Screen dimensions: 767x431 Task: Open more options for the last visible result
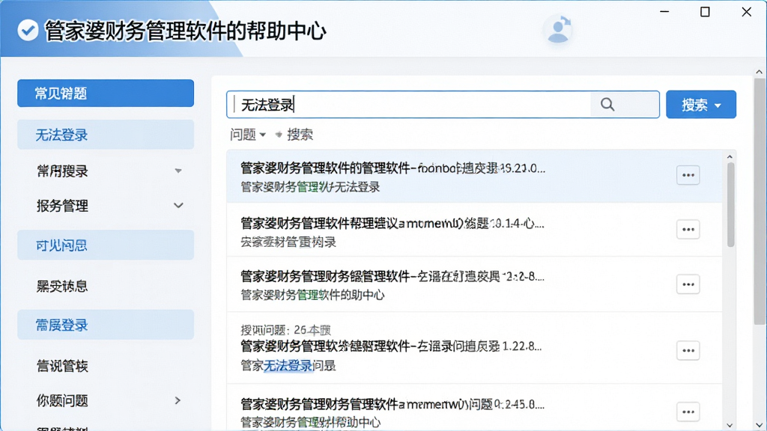[688, 412]
